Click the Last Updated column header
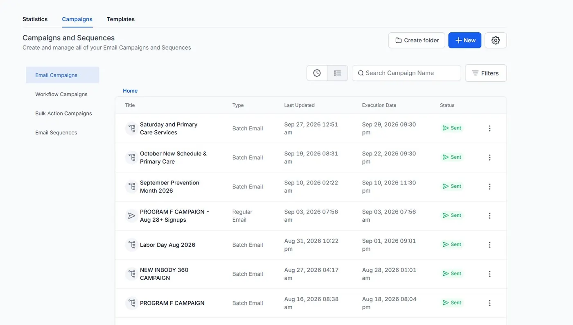The height and width of the screenshot is (325, 573). [x=299, y=105]
